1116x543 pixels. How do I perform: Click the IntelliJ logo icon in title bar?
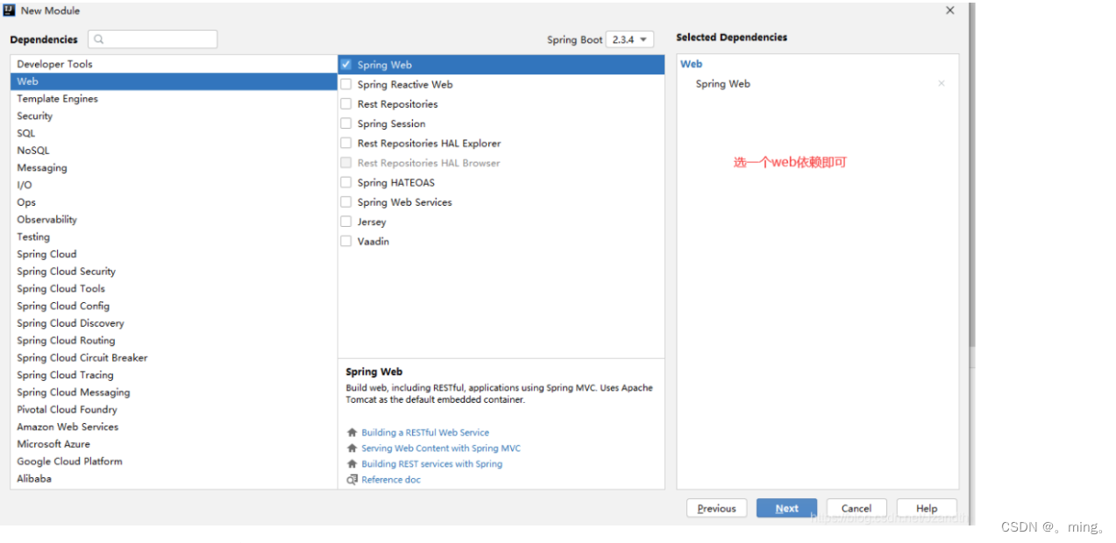pyautogui.click(x=10, y=11)
